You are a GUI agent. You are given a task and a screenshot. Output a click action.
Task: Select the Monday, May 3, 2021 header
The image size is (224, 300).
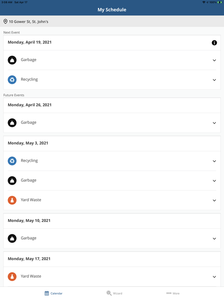click(28, 143)
